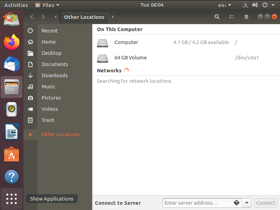
Task: Expand the path bar chevron after Other Locations
Action: pos(112,17)
